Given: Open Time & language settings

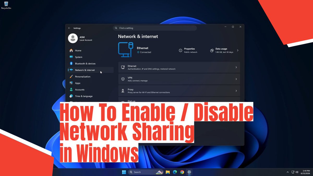Looking at the screenshot, I should click(x=91, y=96).
